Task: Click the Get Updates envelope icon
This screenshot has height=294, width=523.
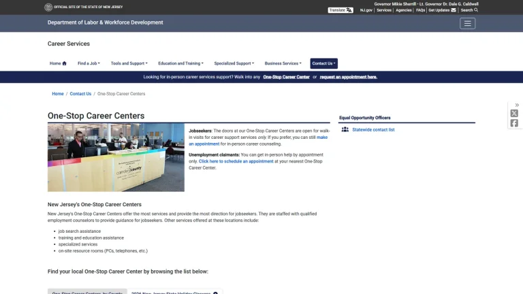Action: click(x=454, y=10)
